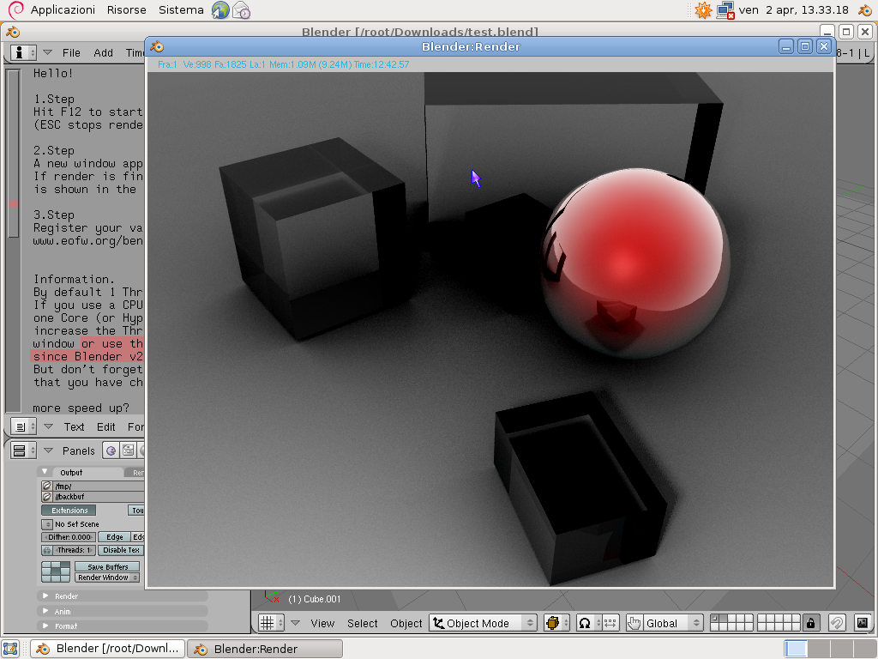Open the draw type shading selector
Screen dimensions: 878x659
(556, 623)
